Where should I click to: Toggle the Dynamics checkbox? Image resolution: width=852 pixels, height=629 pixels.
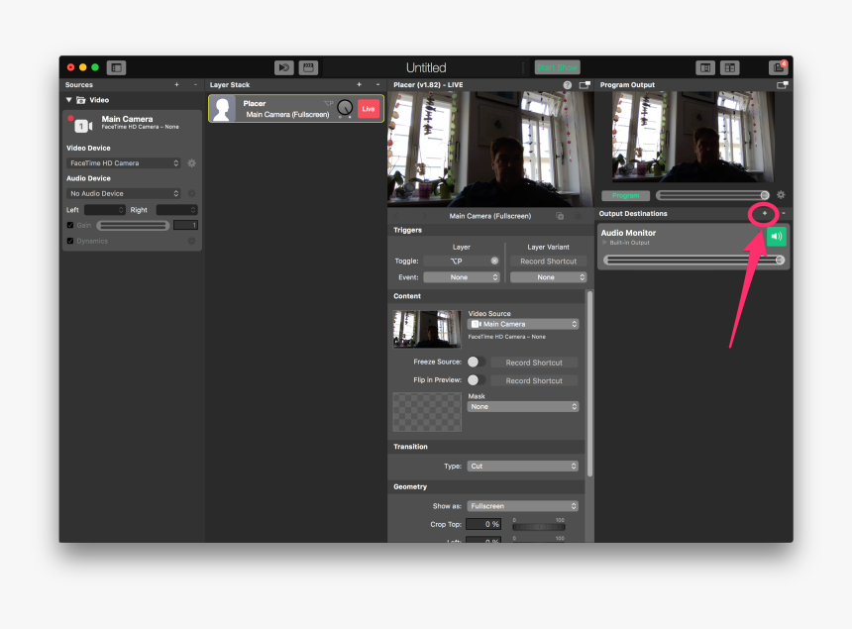[x=70, y=241]
